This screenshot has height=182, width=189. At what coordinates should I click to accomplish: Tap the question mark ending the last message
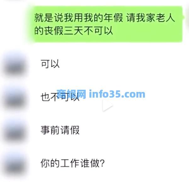102,163
